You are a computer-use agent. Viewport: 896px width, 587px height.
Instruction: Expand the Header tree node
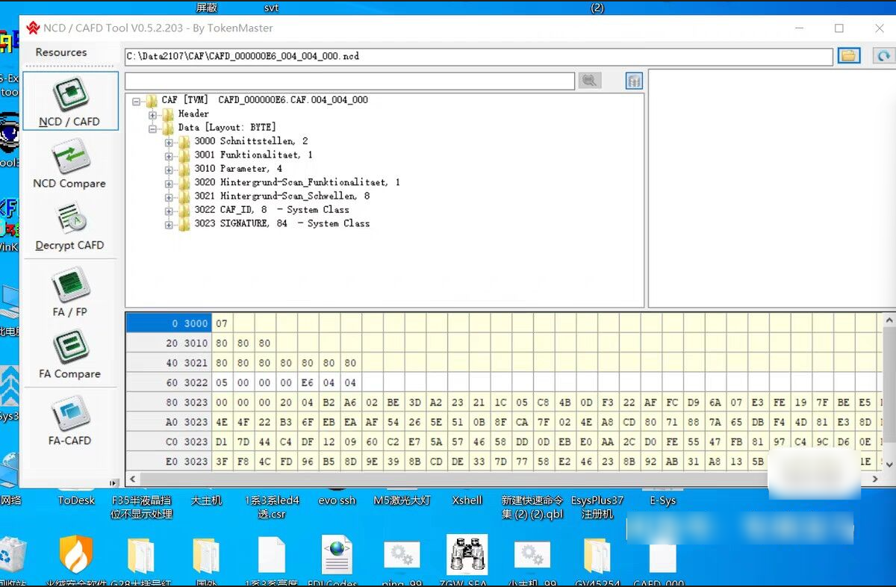[152, 114]
